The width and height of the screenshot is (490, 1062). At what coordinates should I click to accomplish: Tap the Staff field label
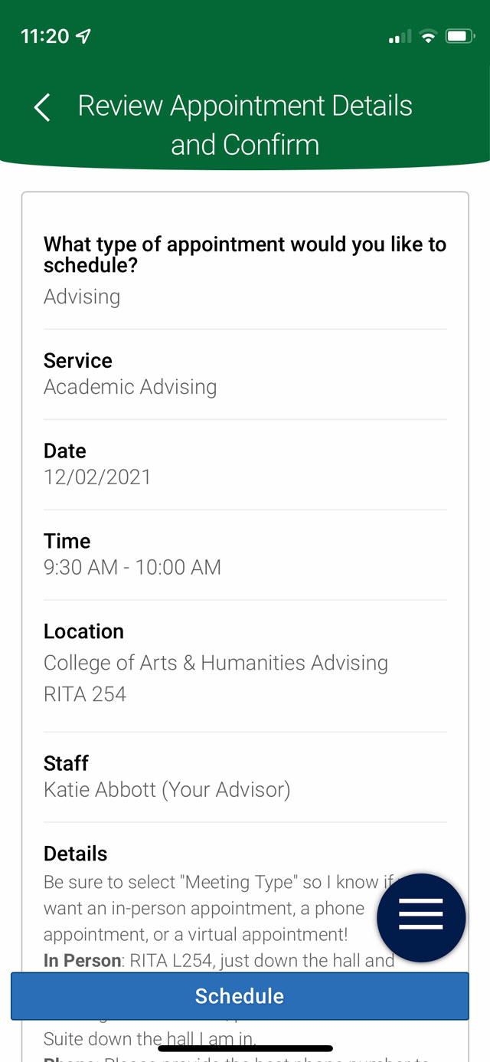click(x=66, y=763)
